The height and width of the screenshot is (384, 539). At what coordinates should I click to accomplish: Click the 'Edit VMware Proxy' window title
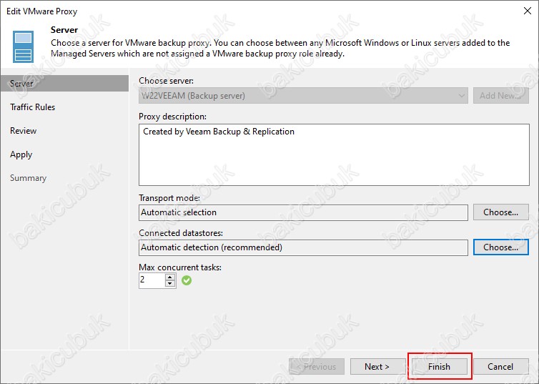point(42,11)
